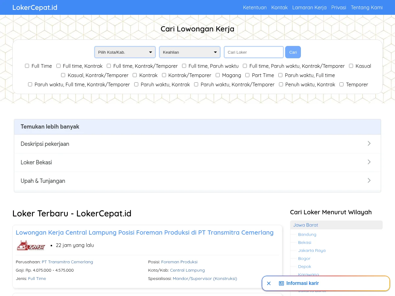Tick Full time, Kontrak/Temporer option
395x296 pixels.
[x=109, y=66]
